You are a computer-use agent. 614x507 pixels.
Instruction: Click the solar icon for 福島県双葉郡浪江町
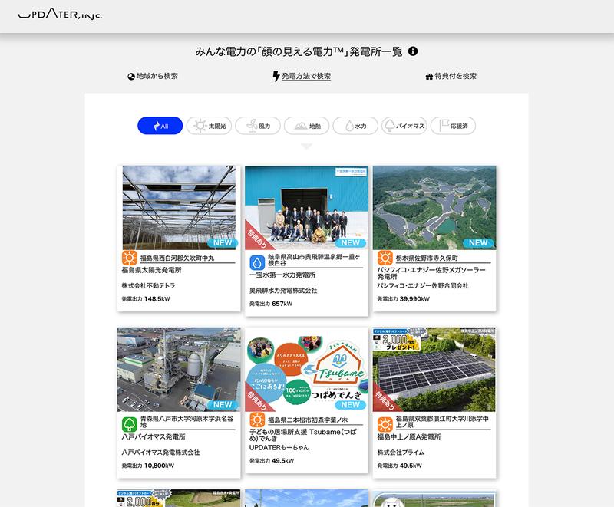click(385, 424)
